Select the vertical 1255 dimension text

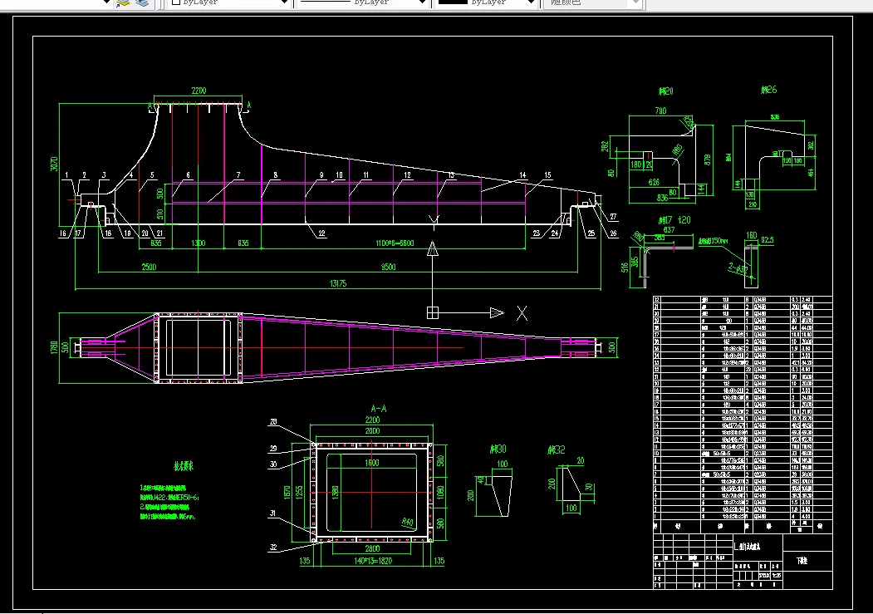[300, 492]
